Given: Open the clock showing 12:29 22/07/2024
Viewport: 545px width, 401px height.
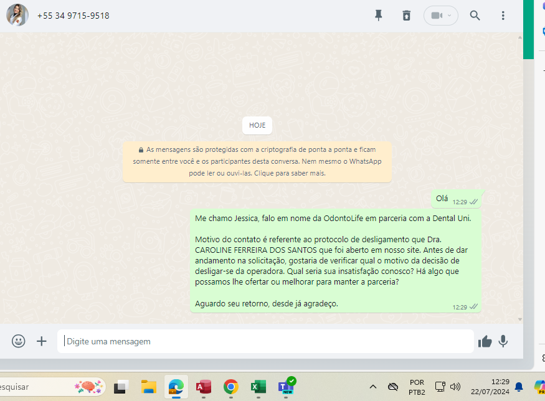Looking at the screenshot, I should 490,387.
